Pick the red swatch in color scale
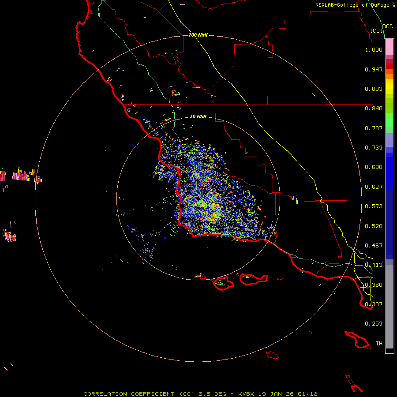The image size is (397, 397). pyautogui.click(x=390, y=66)
